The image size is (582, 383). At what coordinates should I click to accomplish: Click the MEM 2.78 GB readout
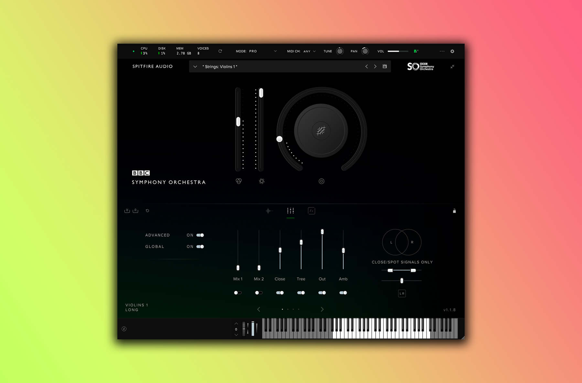(x=184, y=51)
